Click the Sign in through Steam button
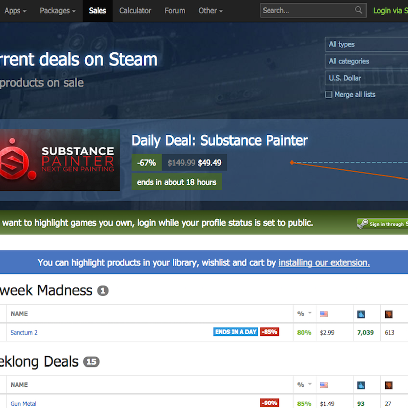The height and width of the screenshot is (408, 408). tap(382, 224)
